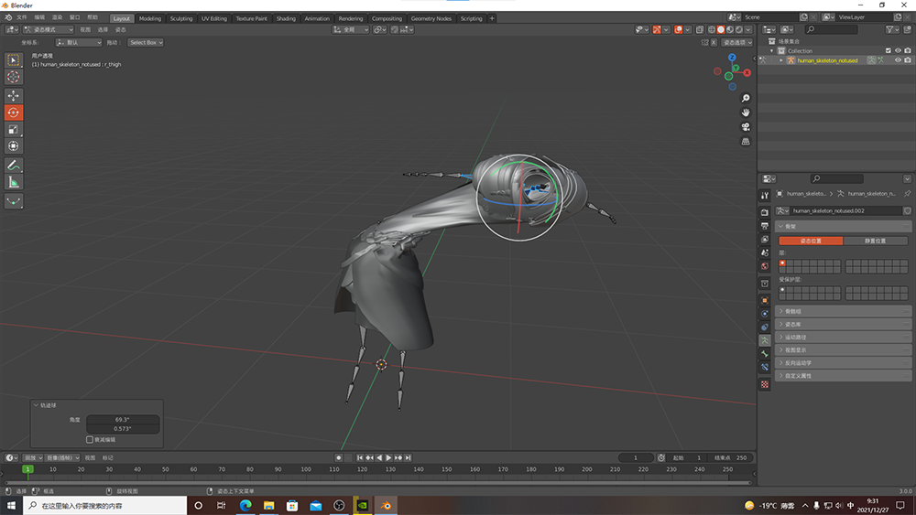
Task: Select the Breakdowner pose tool
Action: point(14,201)
